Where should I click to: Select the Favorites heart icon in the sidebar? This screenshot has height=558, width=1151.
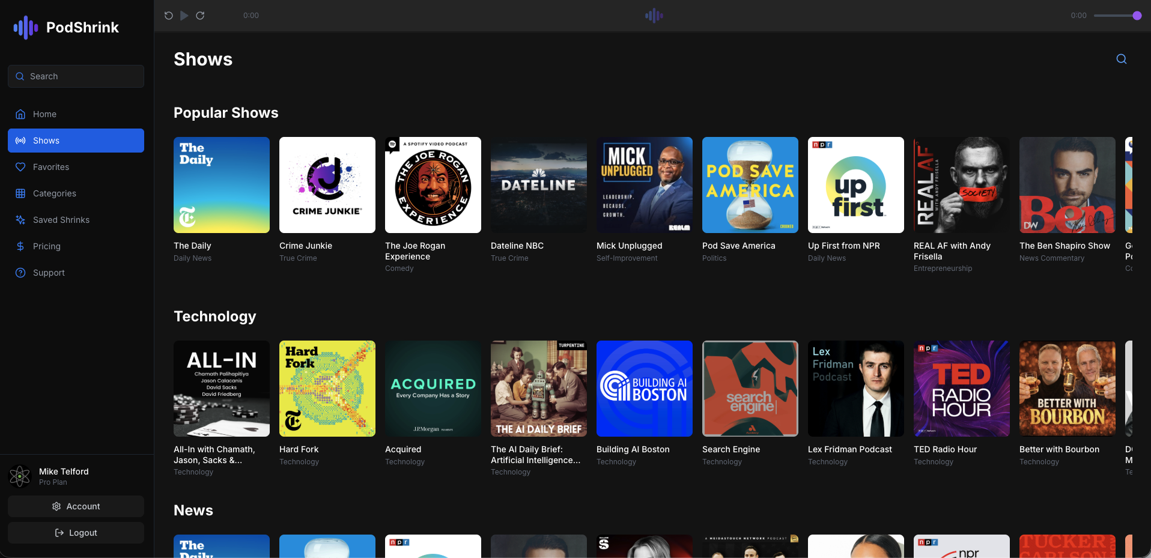[20, 167]
